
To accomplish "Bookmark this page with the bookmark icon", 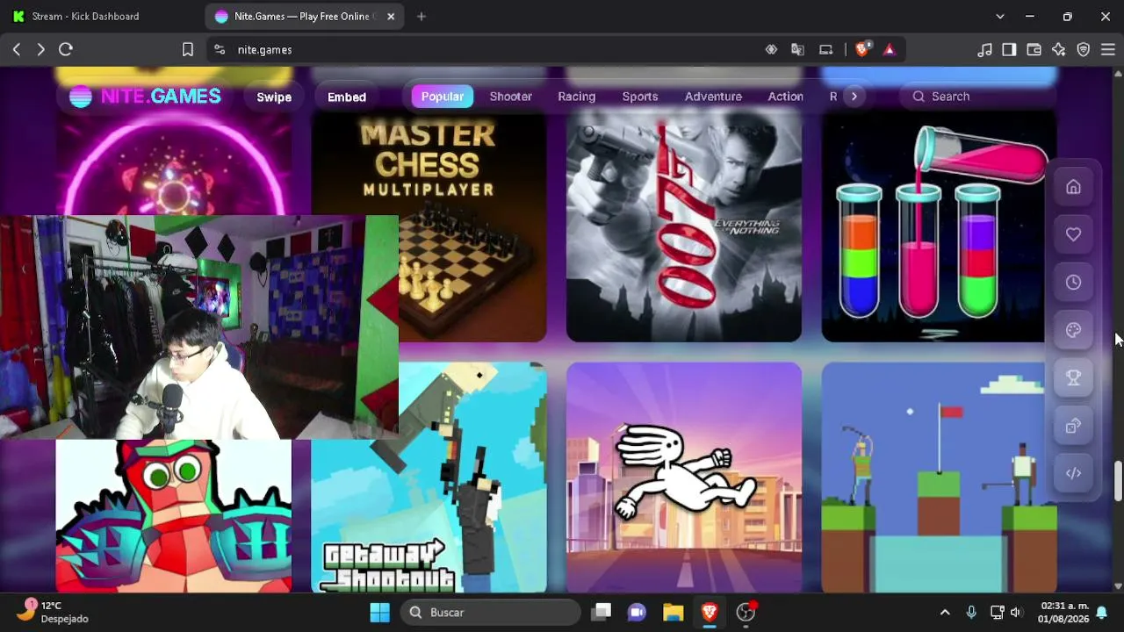I will [x=187, y=50].
